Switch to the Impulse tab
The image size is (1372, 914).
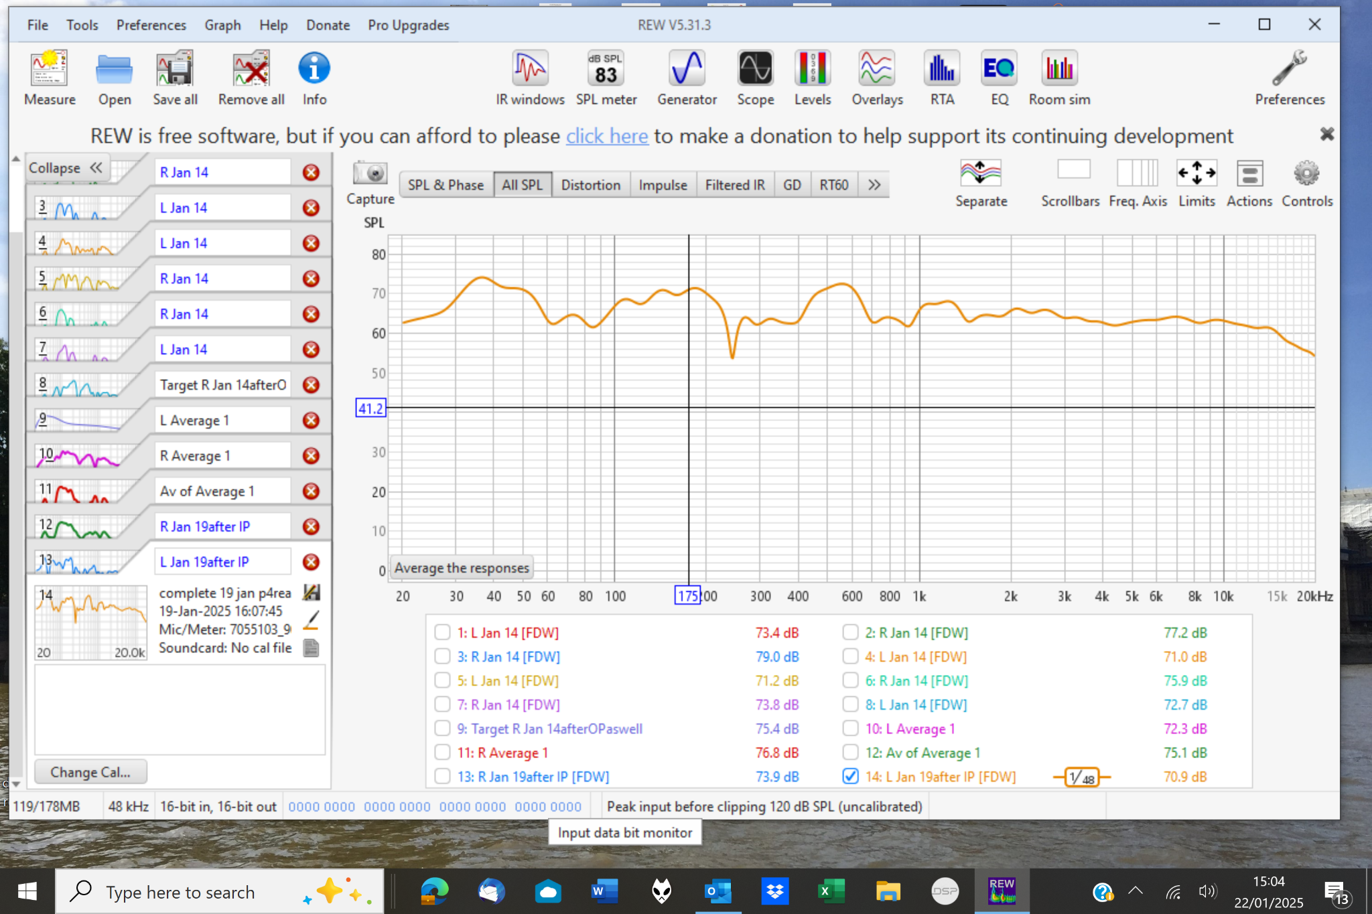[x=663, y=185]
